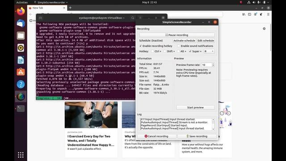286x161 pixels.
Task: Click the SimpleScreenRecorder window title bar text
Action: point(177,22)
